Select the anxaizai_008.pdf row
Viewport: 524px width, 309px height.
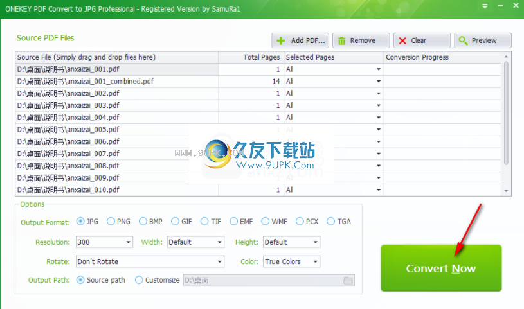[258, 166]
